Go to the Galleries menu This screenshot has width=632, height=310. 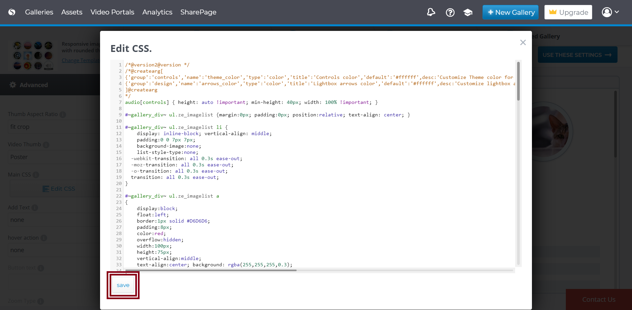click(39, 12)
